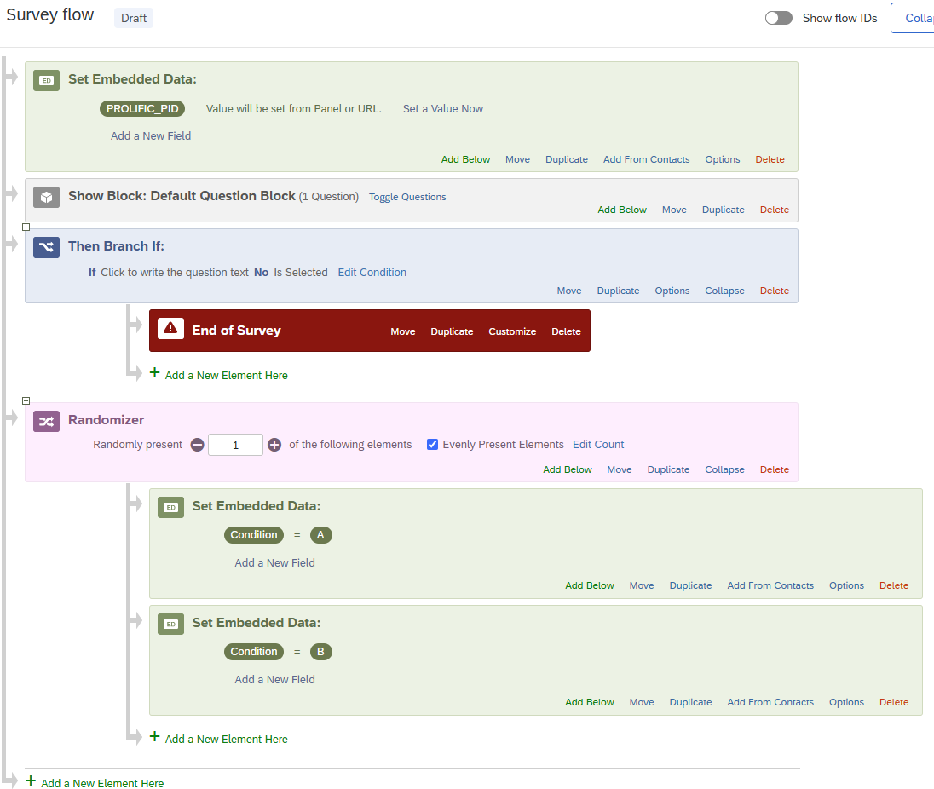Click the End of Survey warning icon
Viewport: 934px width, 789px height.
point(170,328)
